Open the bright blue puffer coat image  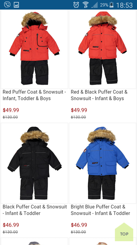pos(103,163)
